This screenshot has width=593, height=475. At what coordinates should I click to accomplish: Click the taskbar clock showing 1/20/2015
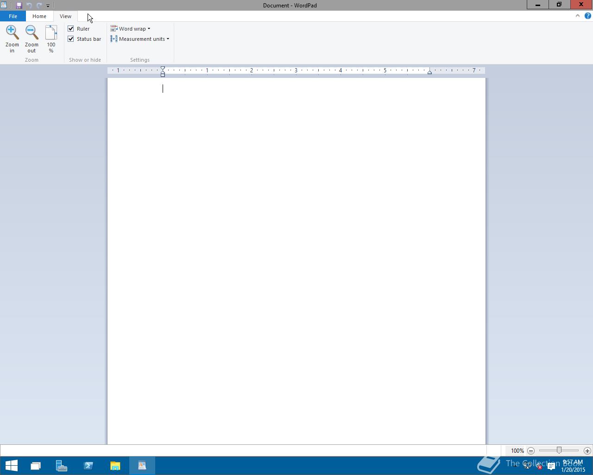pos(573,466)
